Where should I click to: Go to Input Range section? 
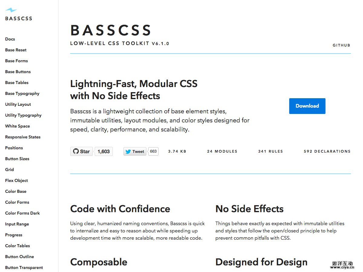tap(17, 224)
